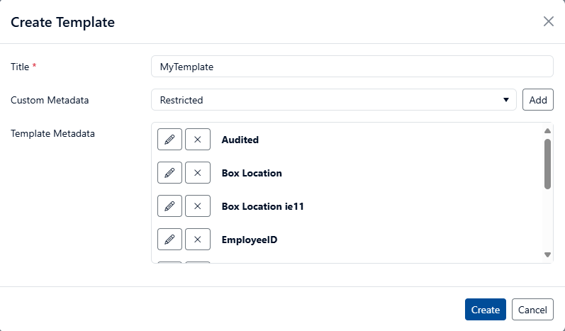
Task: Close the Create Template dialog
Action: click(549, 21)
